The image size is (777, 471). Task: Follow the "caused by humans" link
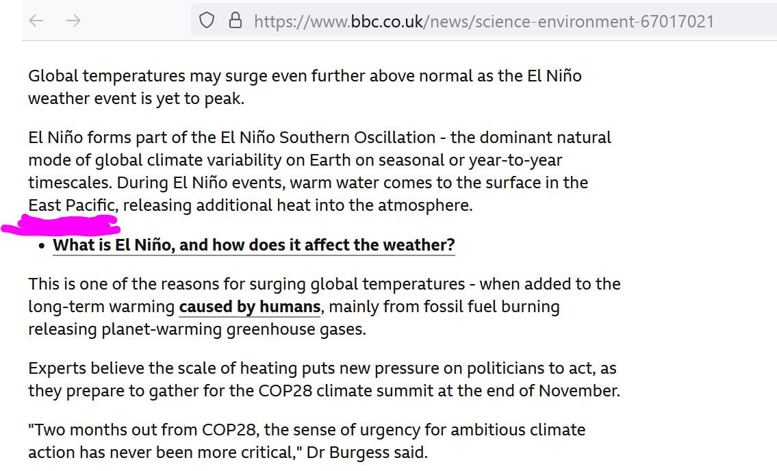pos(249,307)
